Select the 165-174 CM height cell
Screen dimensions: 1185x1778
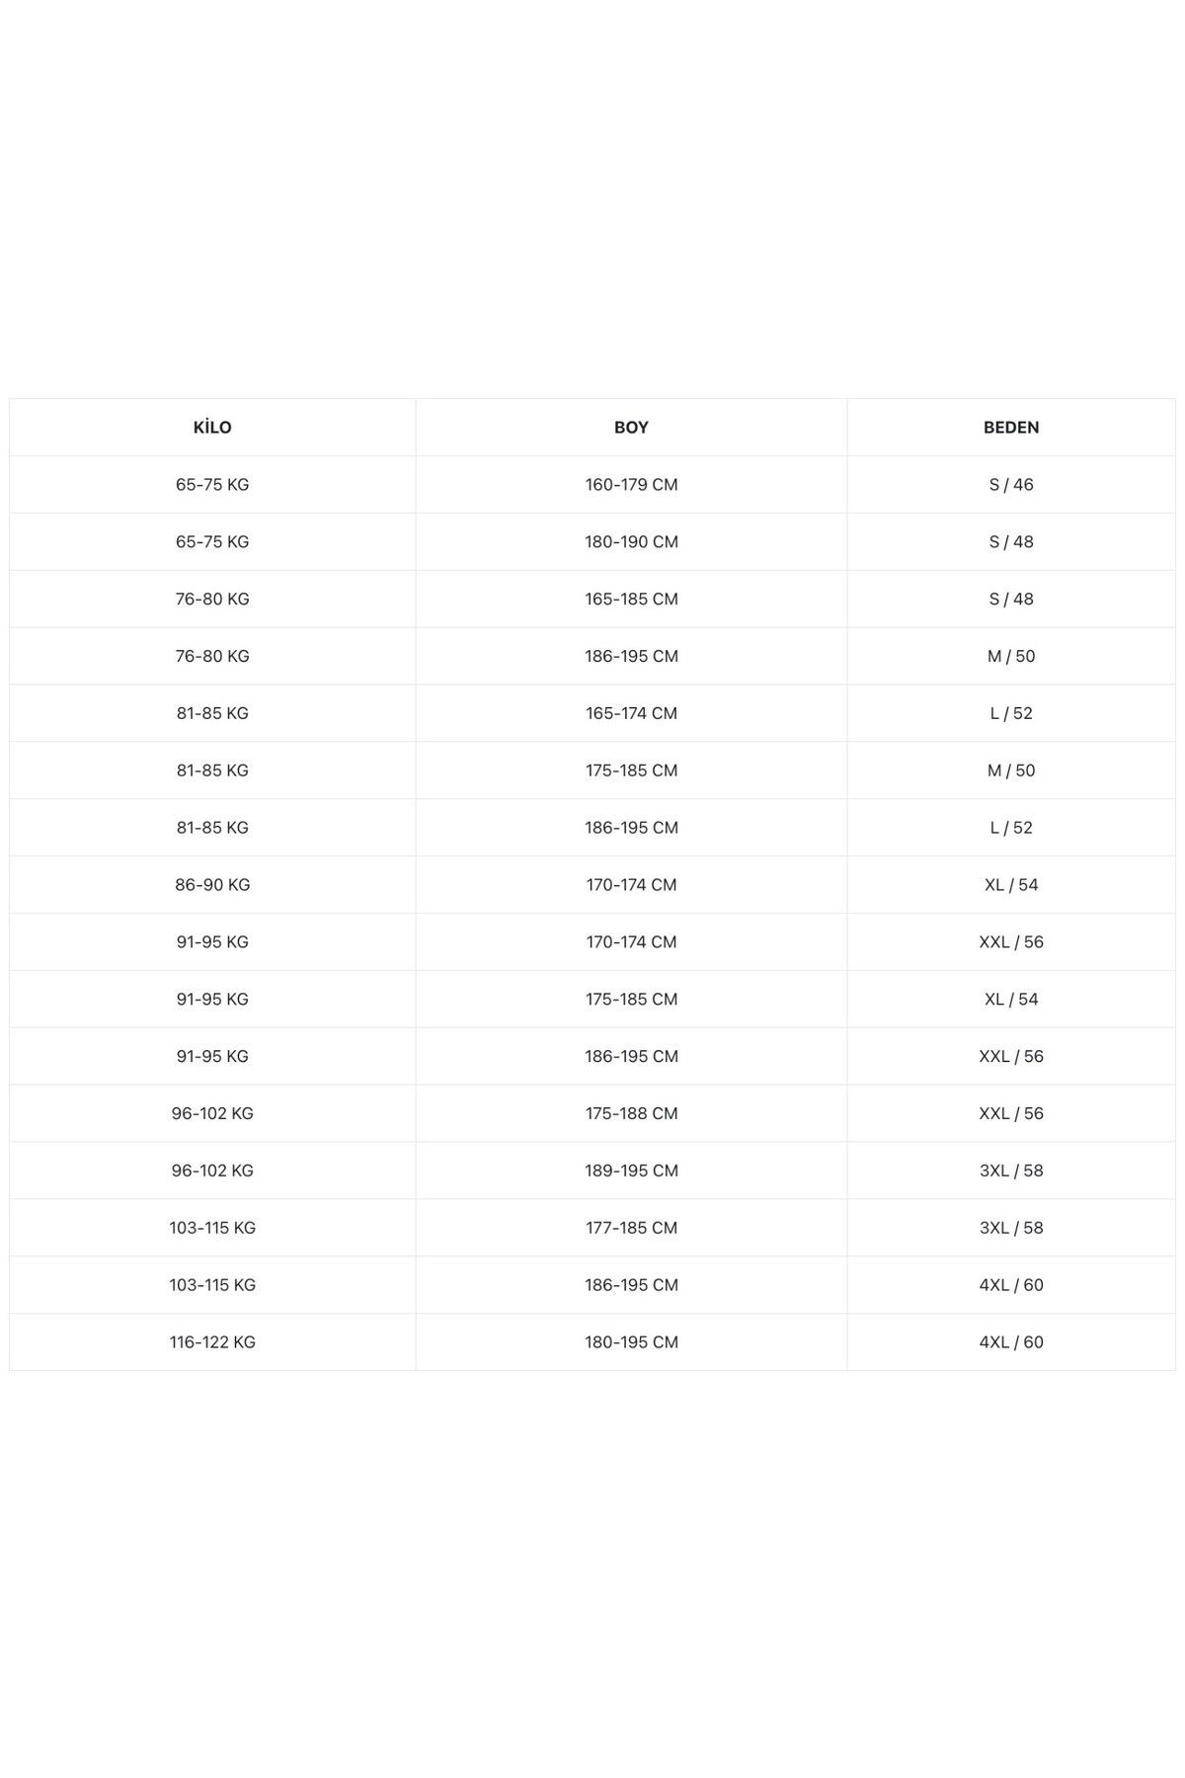631,713
